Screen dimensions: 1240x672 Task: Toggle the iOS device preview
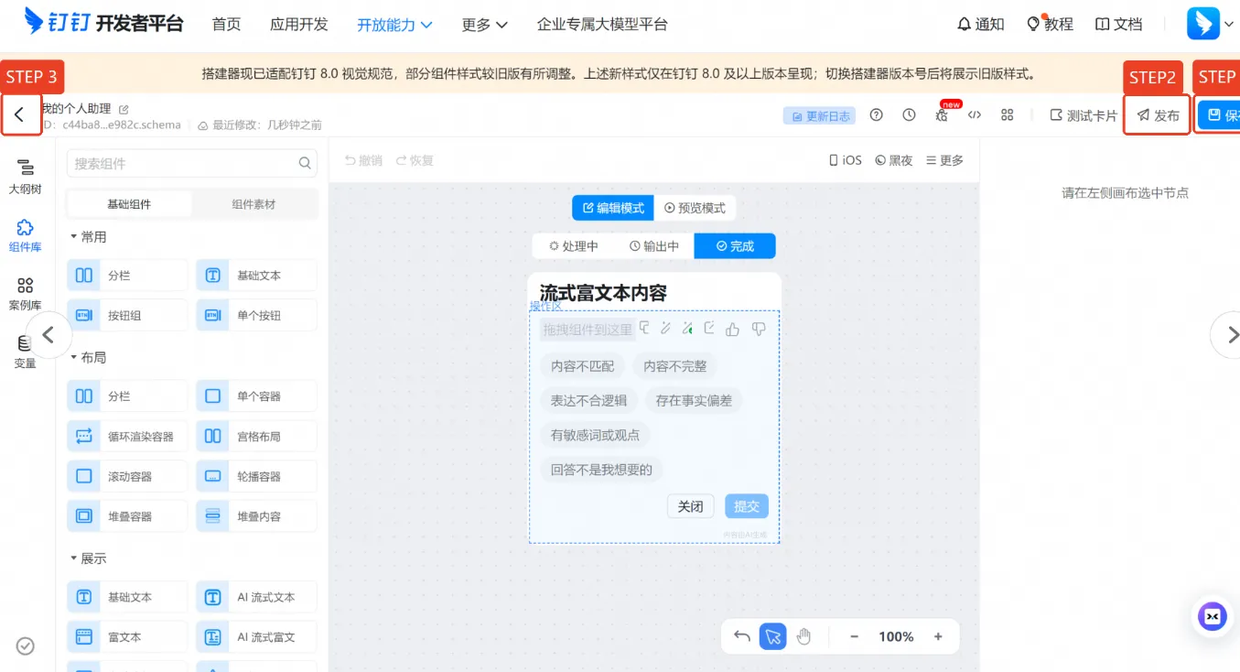point(846,160)
